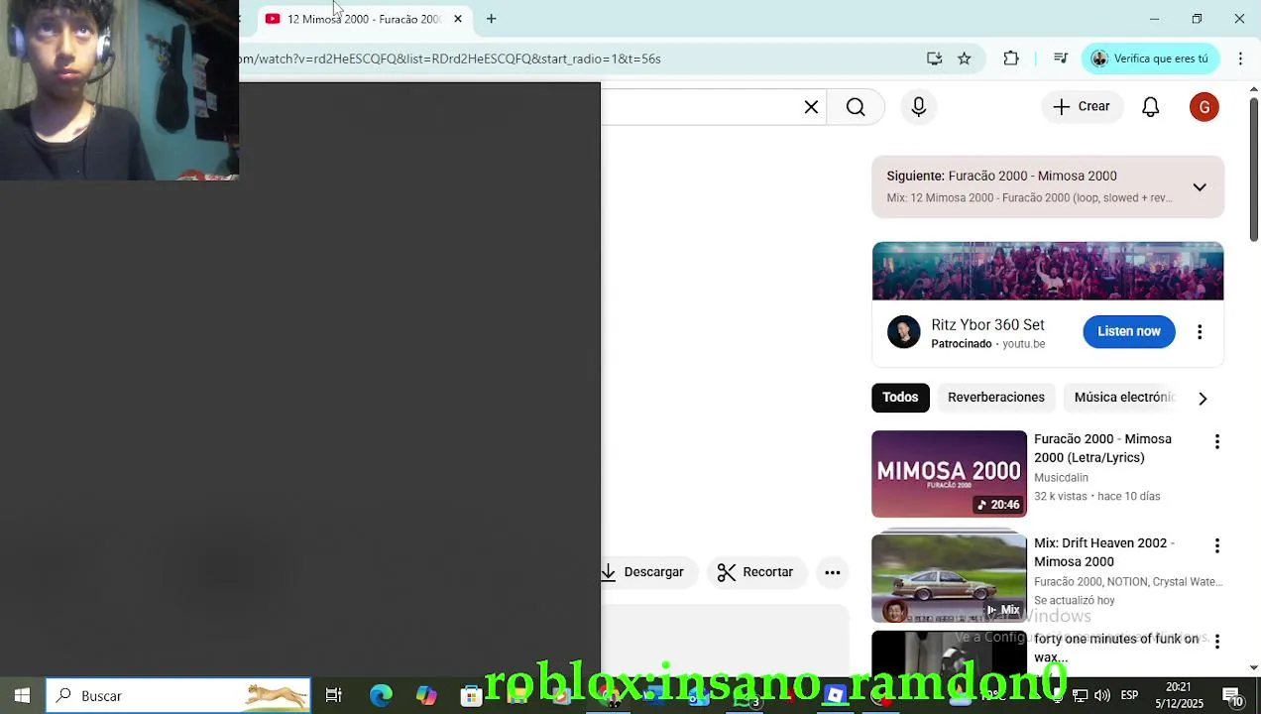Click the Ritz Ybor advertiser avatar

pyautogui.click(x=903, y=332)
